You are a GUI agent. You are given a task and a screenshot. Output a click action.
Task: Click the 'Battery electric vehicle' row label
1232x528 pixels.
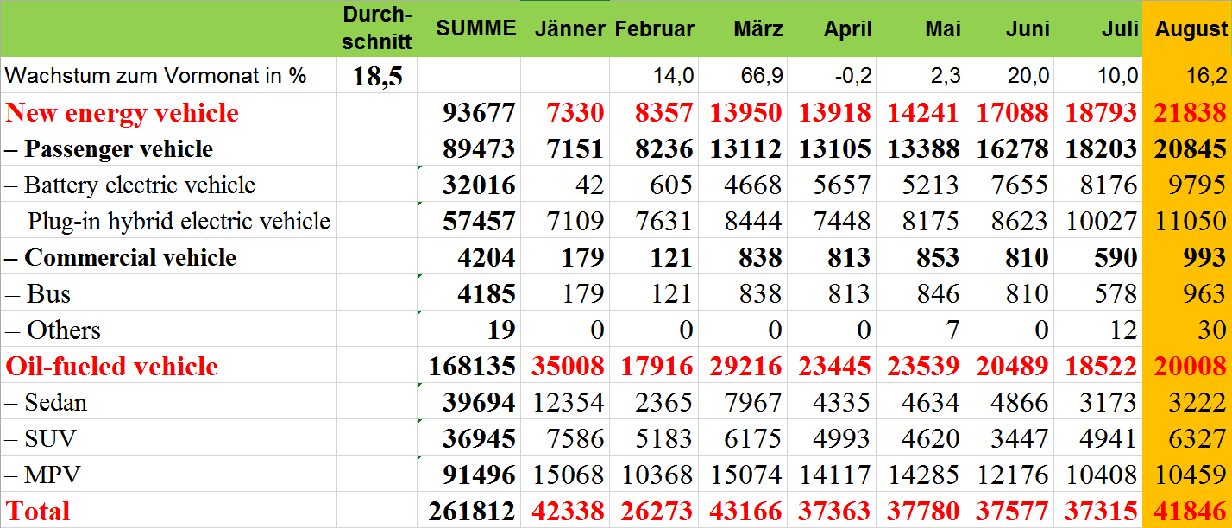pos(130,185)
